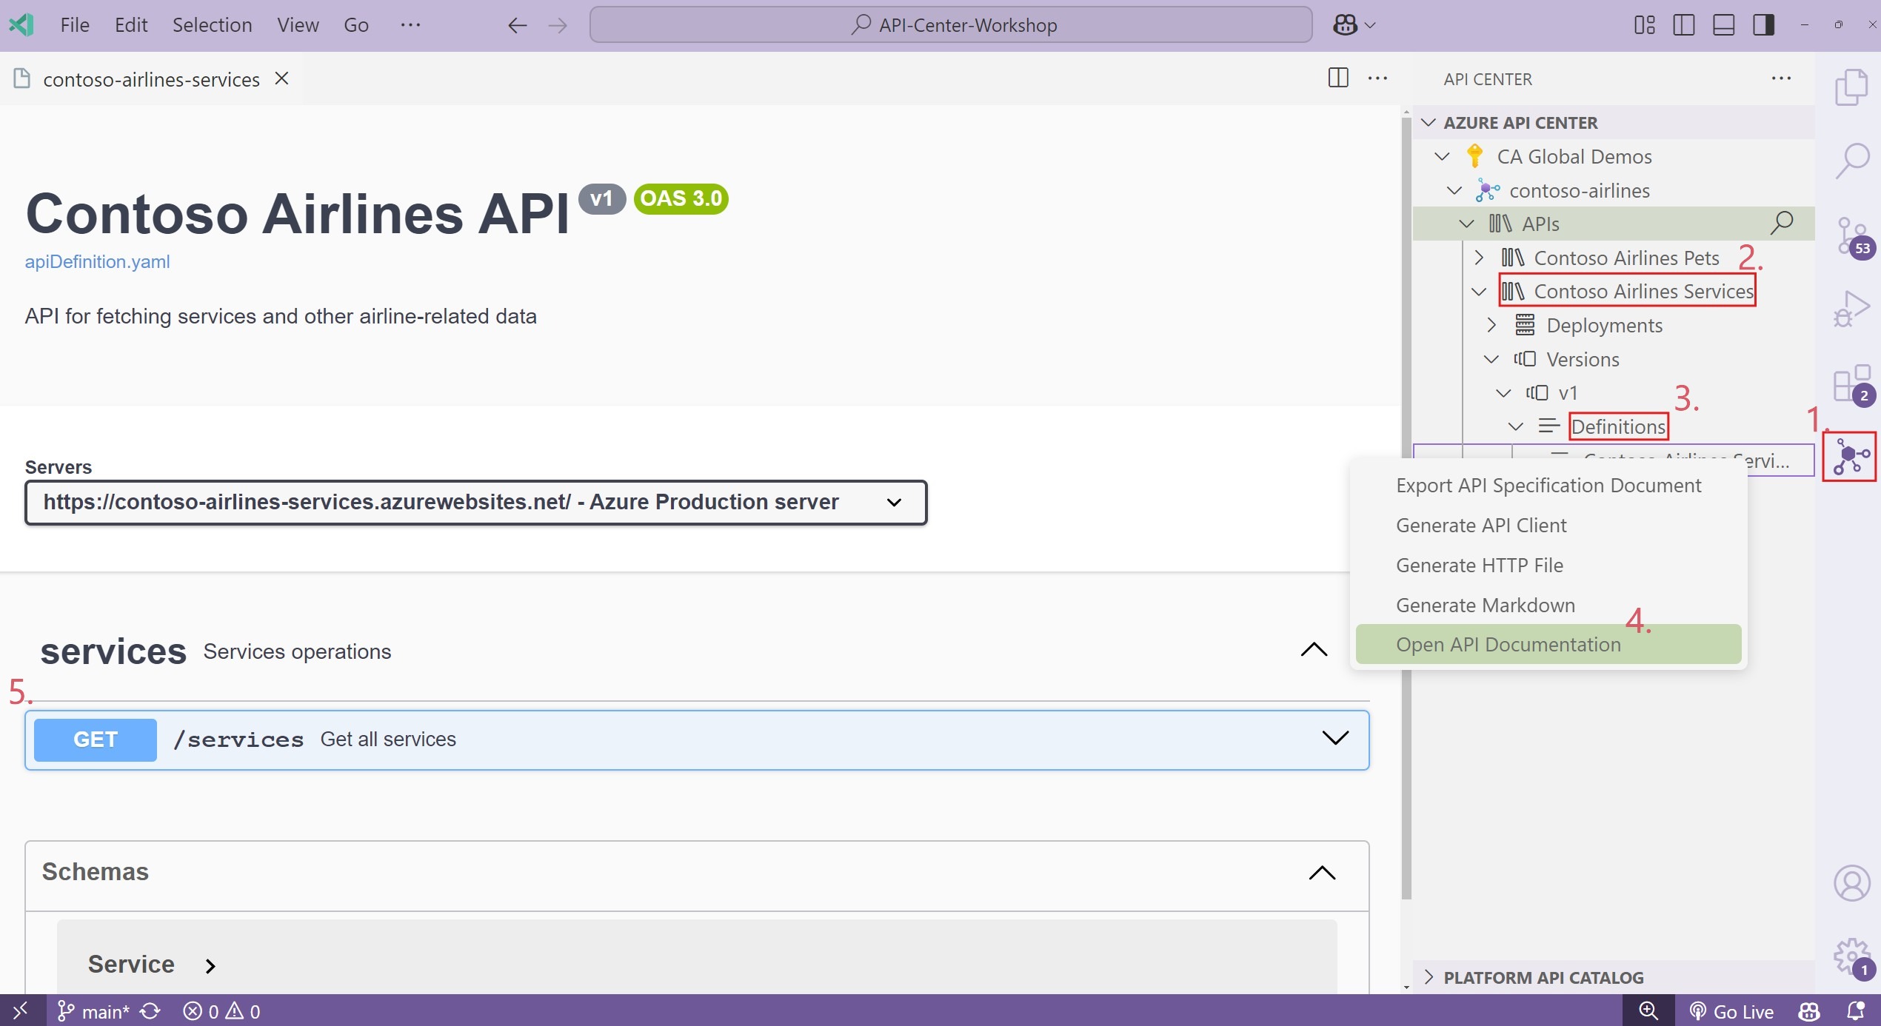This screenshot has width=1881, height=1026.
Task: Click the apiDefinition.yaml link
Action: coord(97,261)
